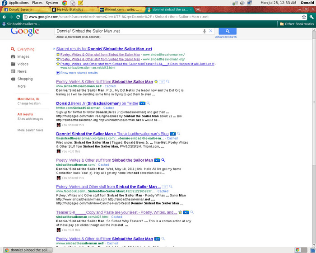Open the Applications menu
This screenshot has width=316, height=253.
point(19,3)
